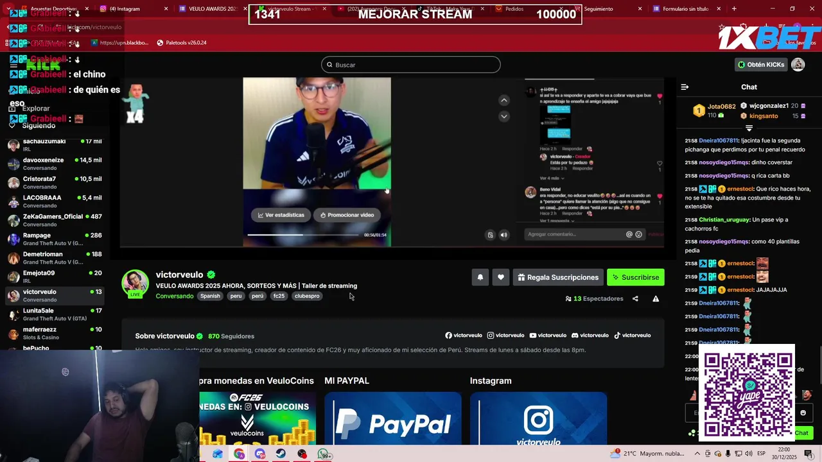Share the victorveulo stream
Image resolution: width=822 pixels, height=462 pixels.
(635, 298)
